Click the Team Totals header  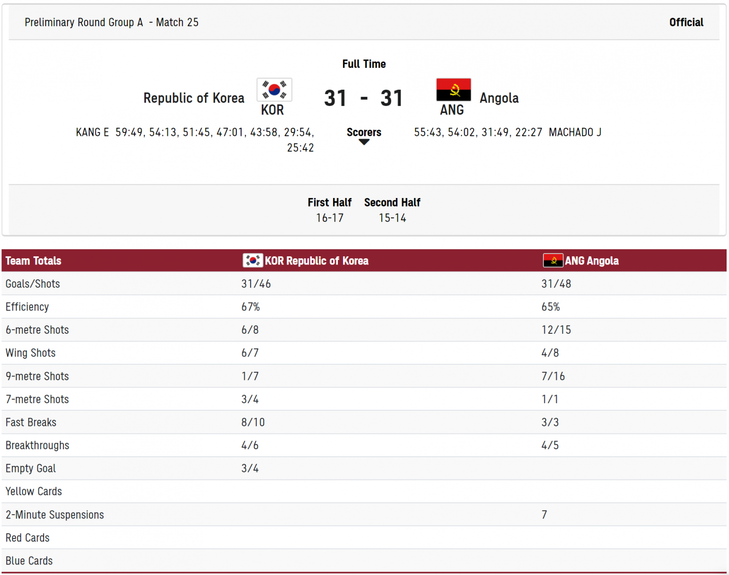coord(33,261)
